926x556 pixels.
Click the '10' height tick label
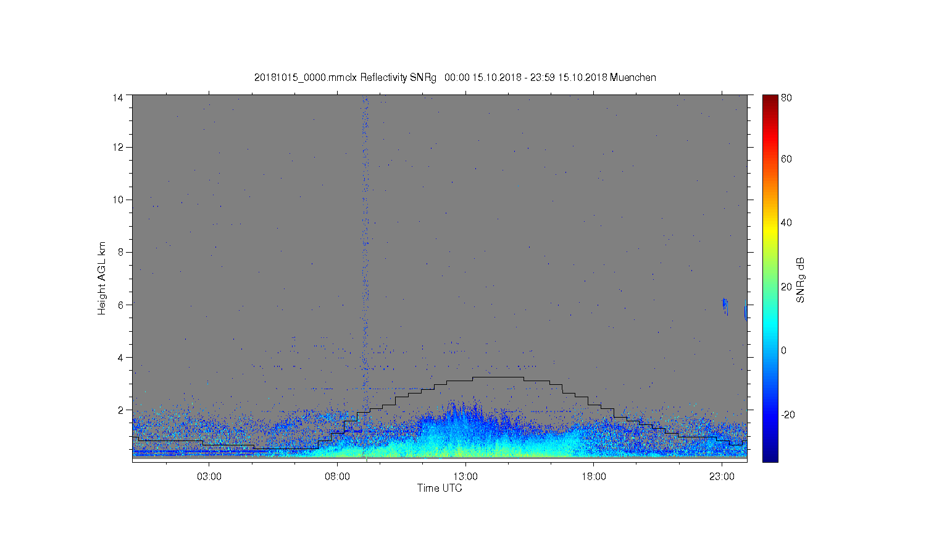[x=118, y=200]
